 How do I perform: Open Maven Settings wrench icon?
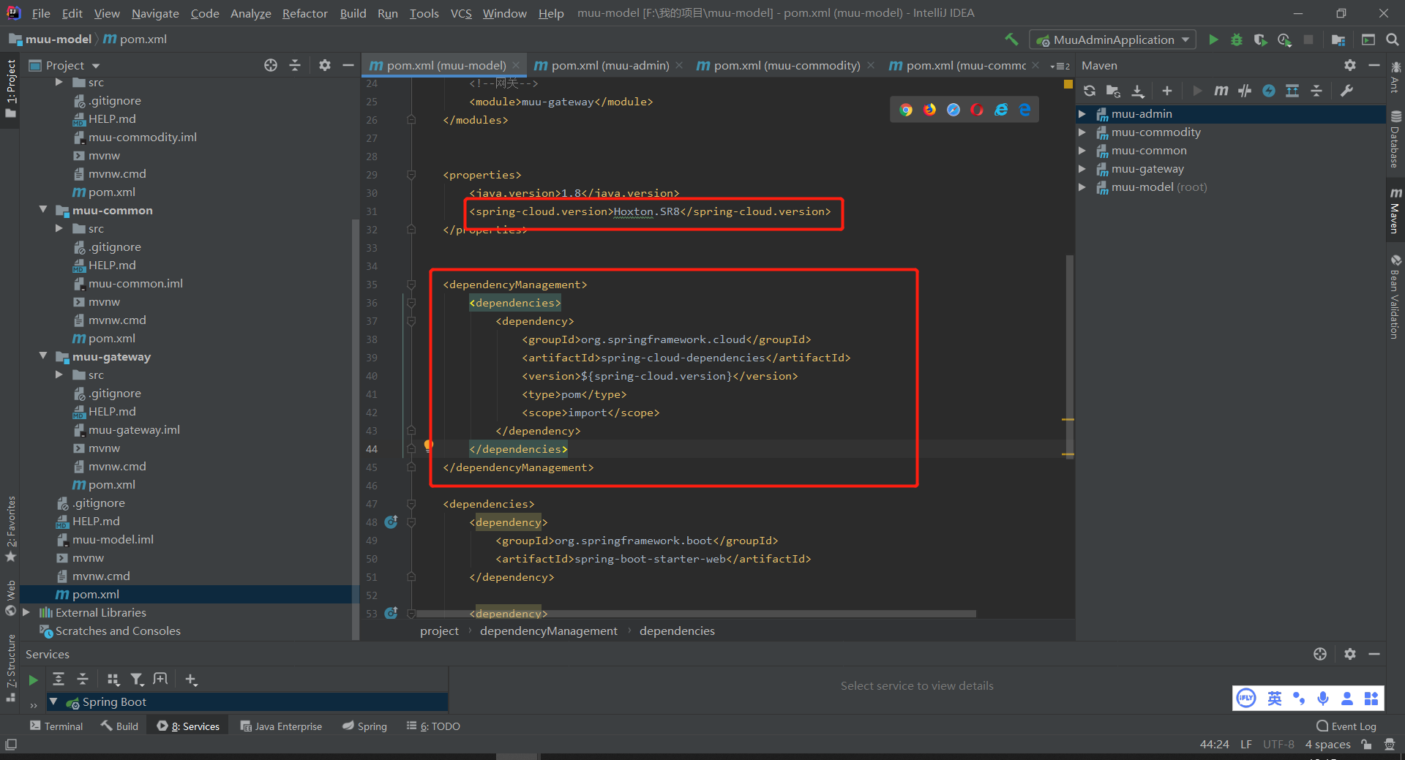(x=1346, y=91)
